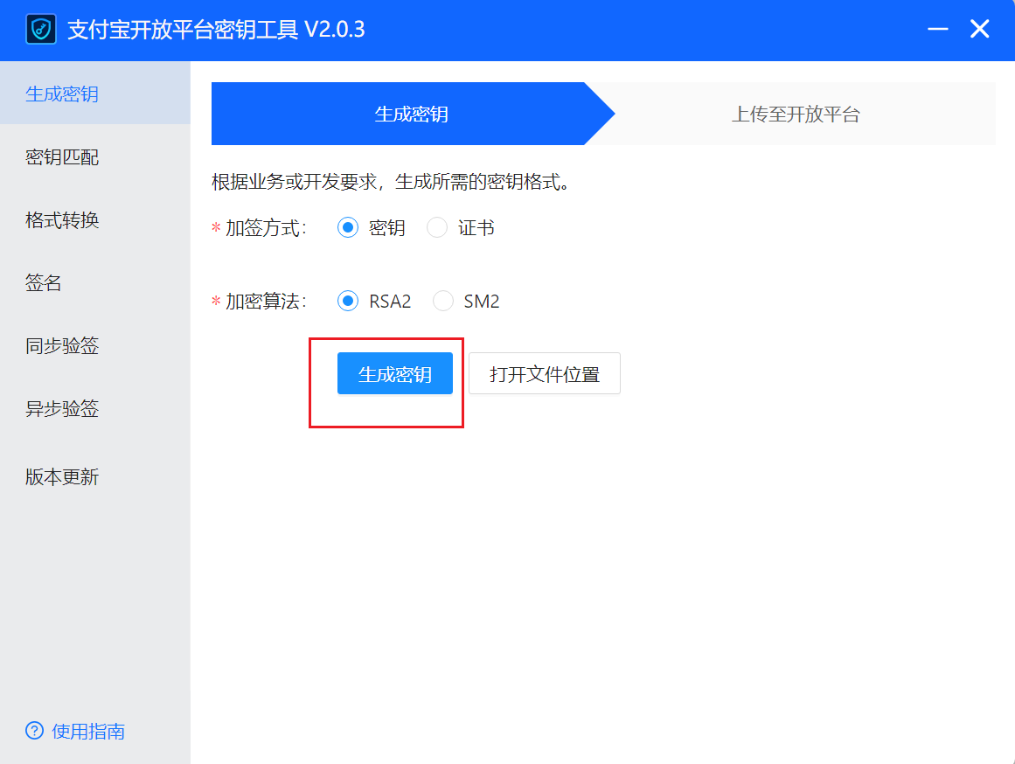
Task: Select the SM2 encryption algorithm
Action: coord(444,301)
